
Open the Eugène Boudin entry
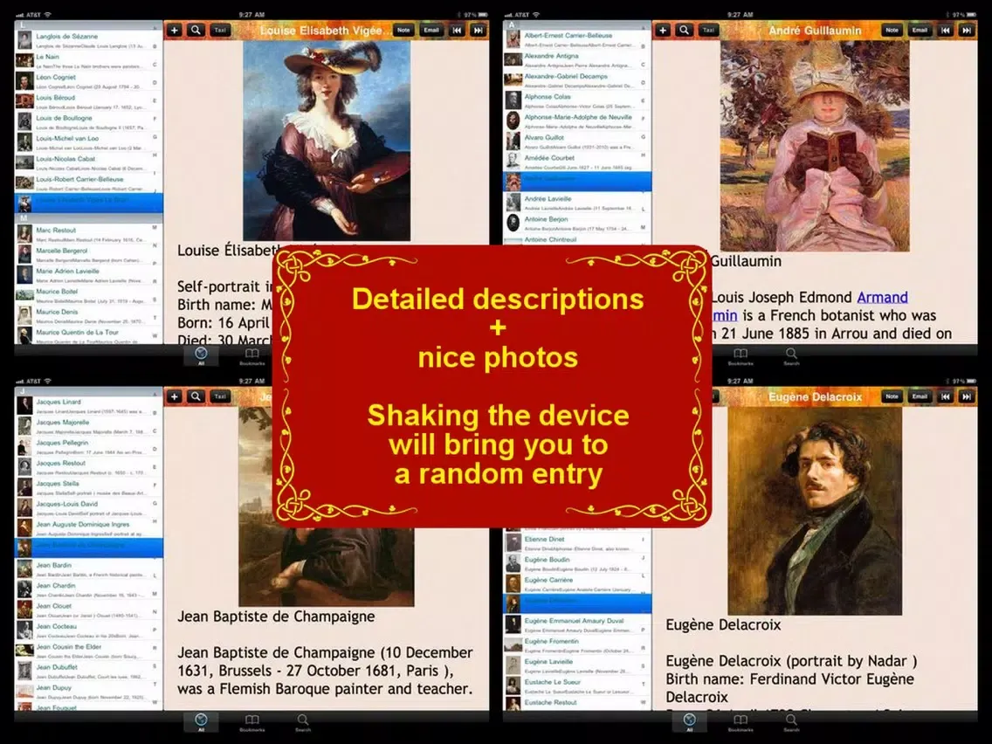(x=577, y=564)
